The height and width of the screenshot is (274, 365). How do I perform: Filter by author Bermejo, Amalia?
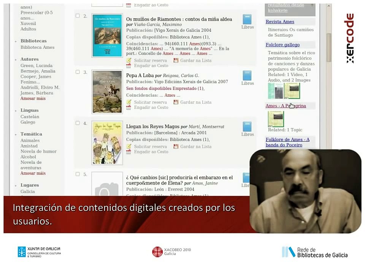(38, 71)
